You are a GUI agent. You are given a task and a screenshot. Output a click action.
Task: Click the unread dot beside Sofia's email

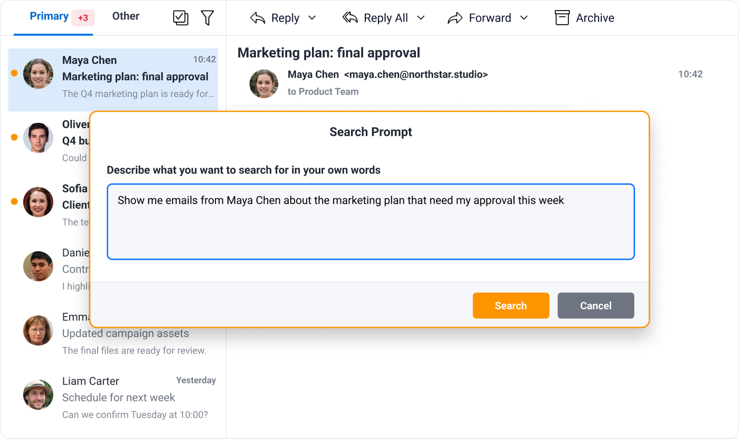14,202
